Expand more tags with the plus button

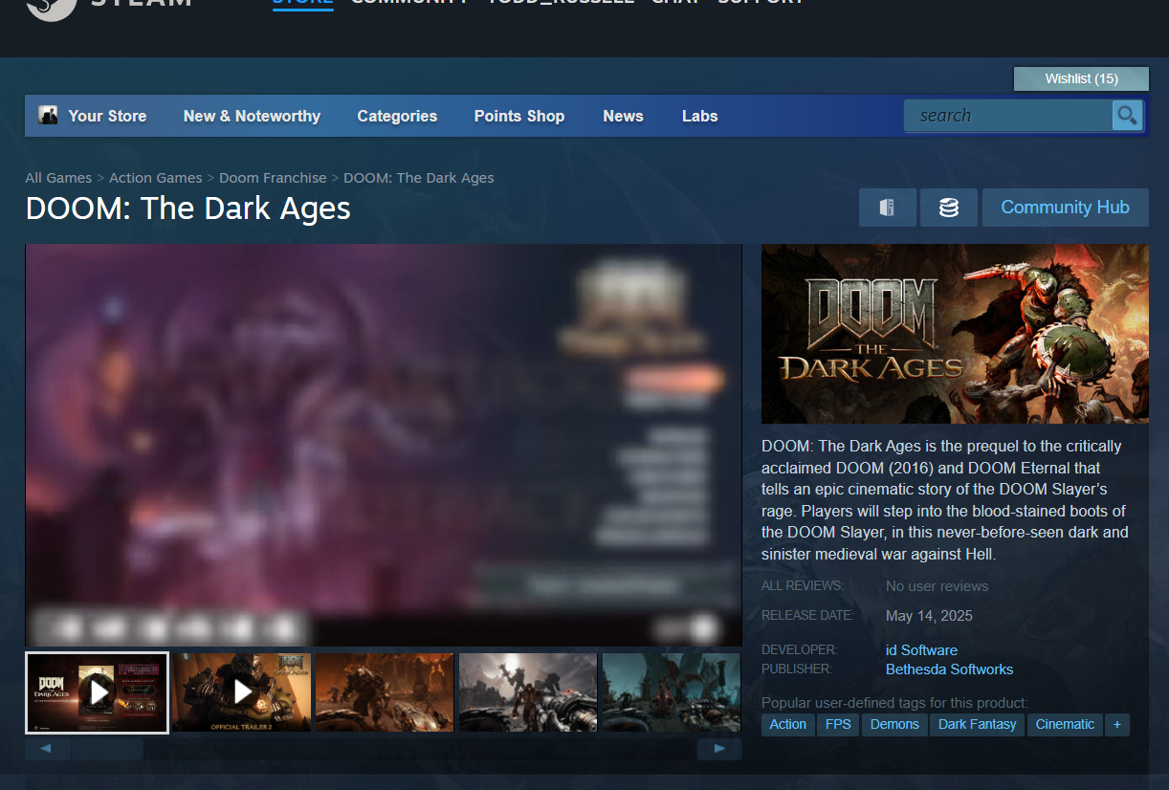tap(1116, 725)
